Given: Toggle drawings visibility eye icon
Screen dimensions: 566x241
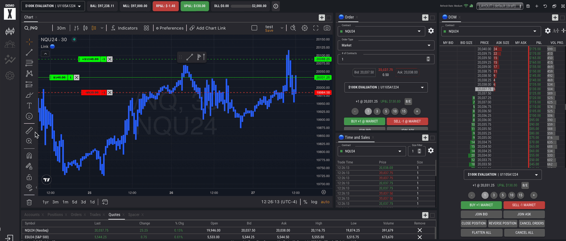Looking at the screenshot, I should pos(29,187).
